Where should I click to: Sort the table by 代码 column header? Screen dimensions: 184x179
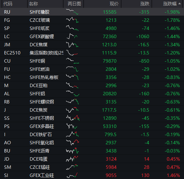point(8,4)
